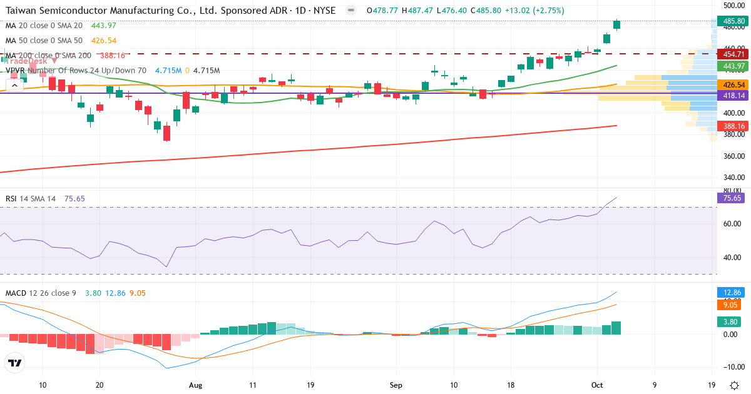The image size is (751, 394).
Task: Click the green 485.80 price axis tag
Action: [733, 21]
